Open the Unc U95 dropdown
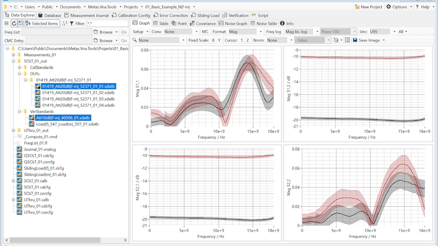The height and width of the screenshot is (246, 438). point(382,32)
